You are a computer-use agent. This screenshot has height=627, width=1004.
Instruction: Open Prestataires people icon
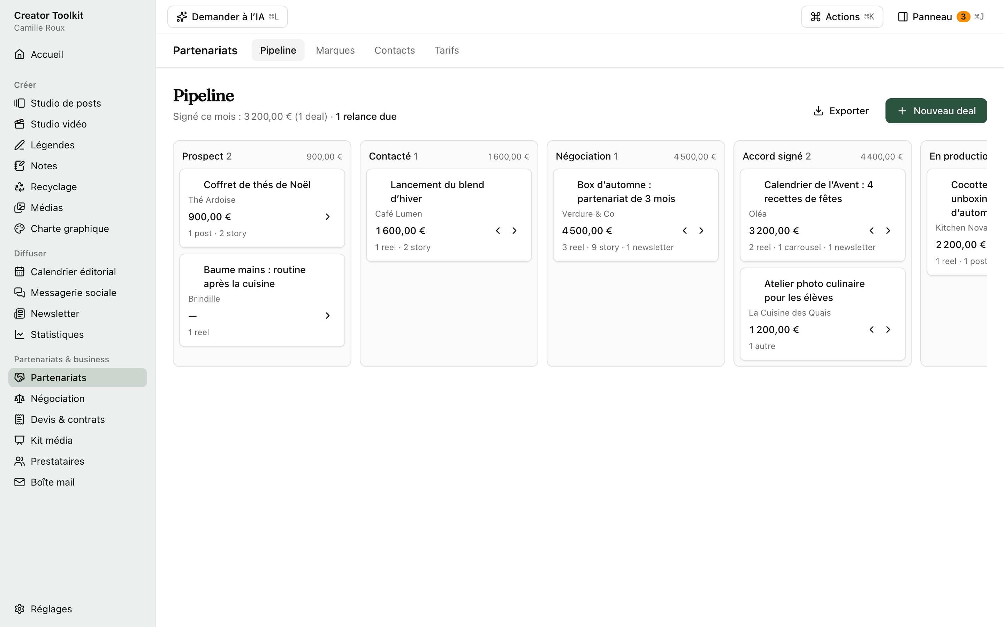20,461
